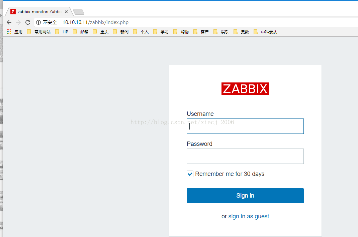This screenshot has width=358, height=237.
Task: Click the 不安全 security label
Action: pos(50,22)
